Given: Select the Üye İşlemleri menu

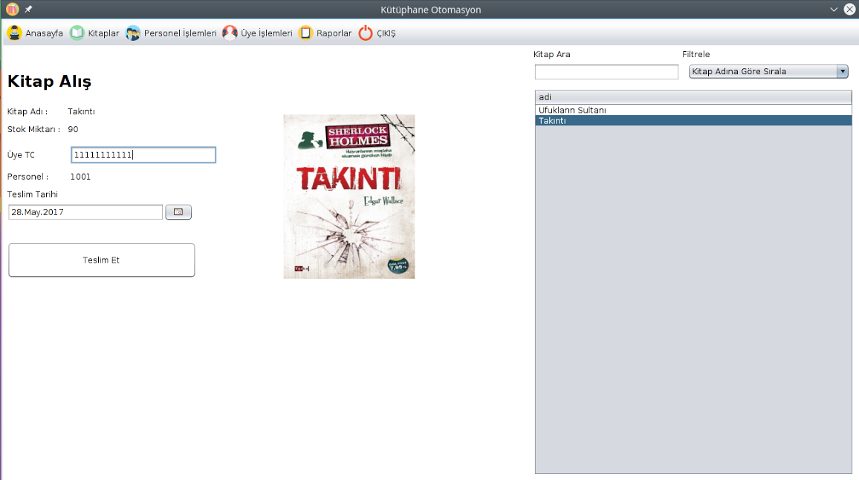Looking at the screenshot, I should pos(267,33).
